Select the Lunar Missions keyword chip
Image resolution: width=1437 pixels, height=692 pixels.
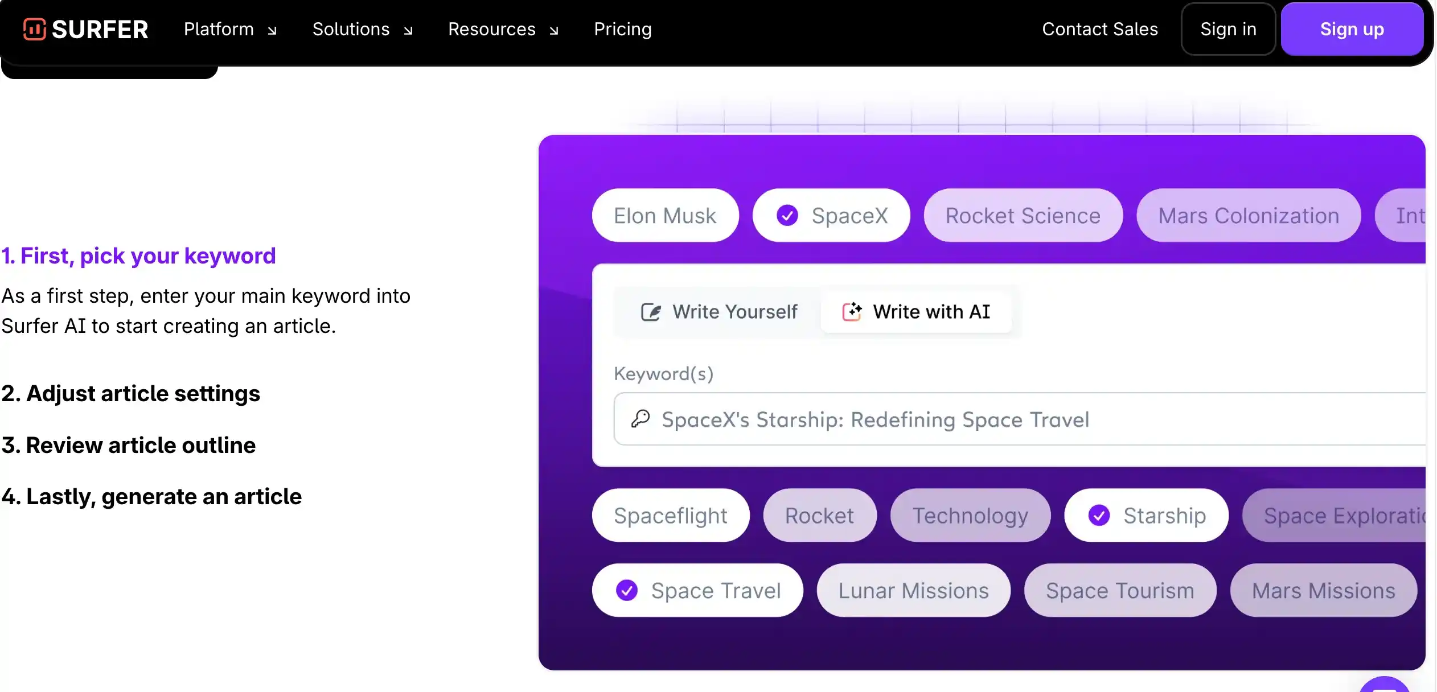pyautogui.click(x=913, y=591)
